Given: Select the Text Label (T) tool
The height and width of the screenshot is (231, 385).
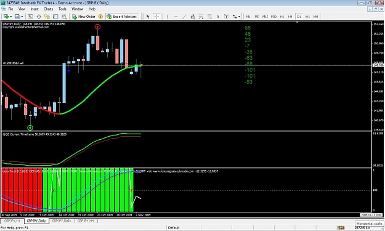Looking at the screenshot, I should 227,17.
